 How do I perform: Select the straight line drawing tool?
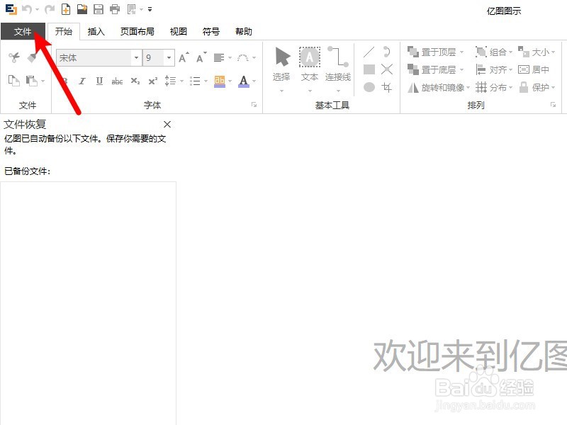(369, 52)
